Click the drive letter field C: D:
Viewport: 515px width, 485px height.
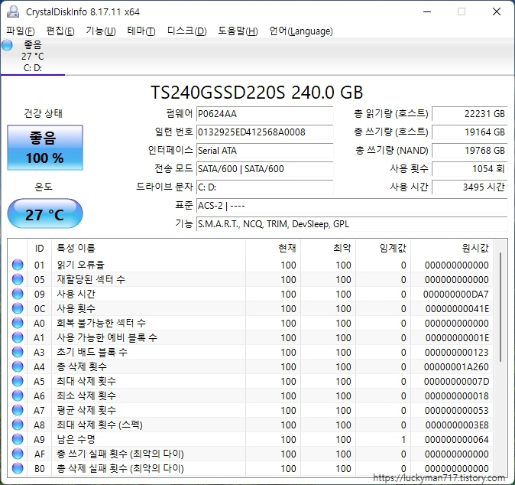click(264, 187)
